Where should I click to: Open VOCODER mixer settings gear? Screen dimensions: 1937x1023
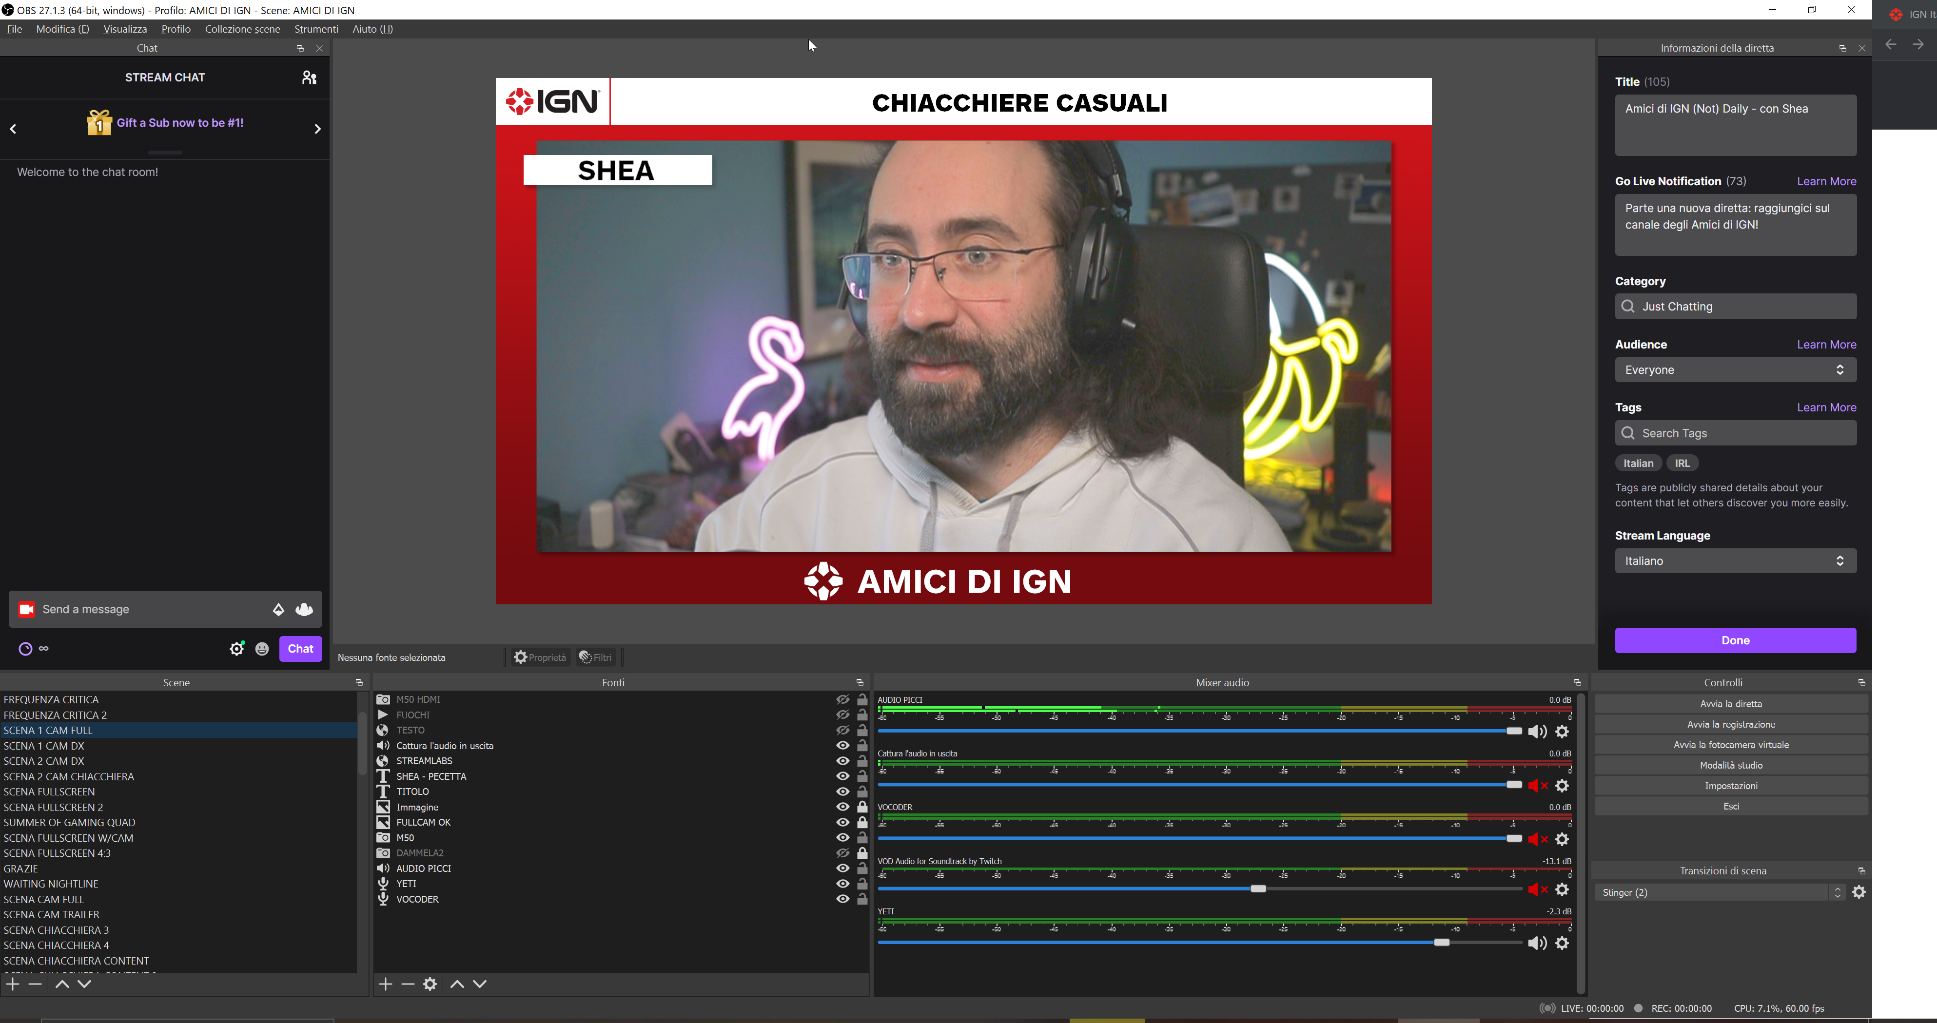1563,839
